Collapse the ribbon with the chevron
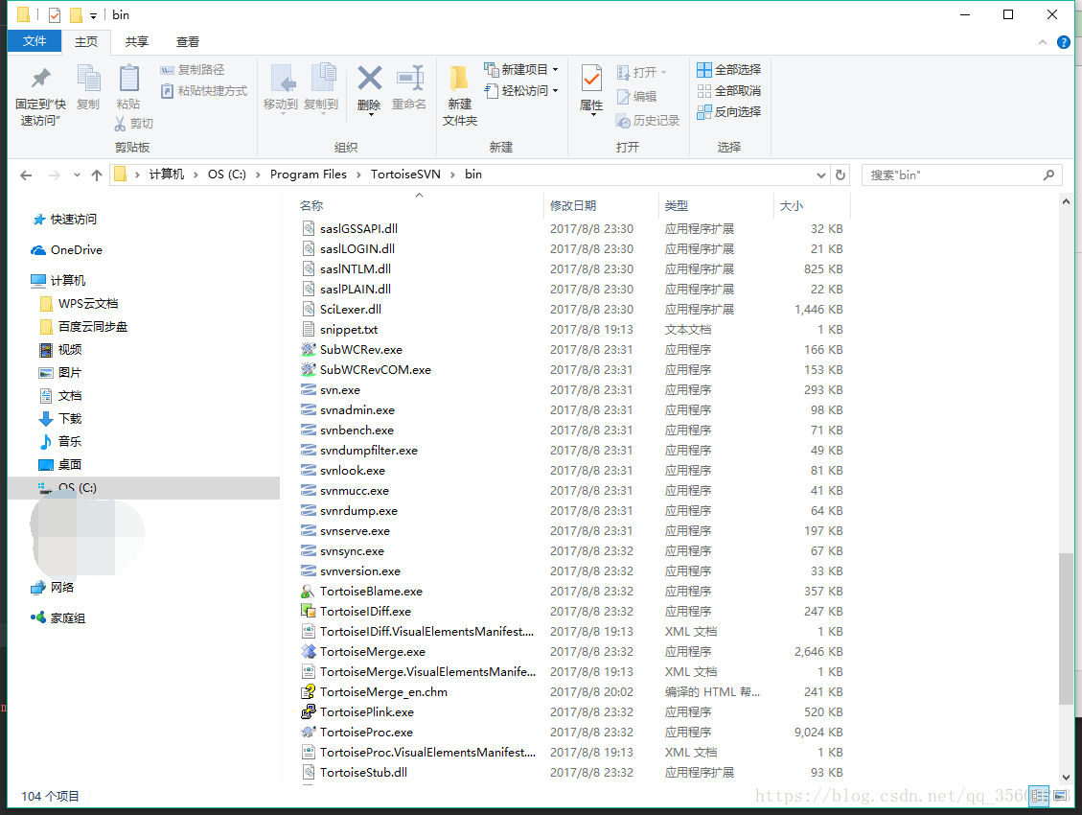The image size is (1082, 815). coord(1042,42)
